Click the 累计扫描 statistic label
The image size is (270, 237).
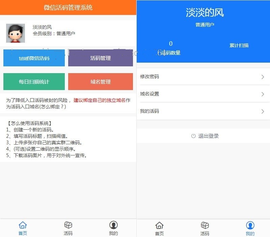[239, 45]
